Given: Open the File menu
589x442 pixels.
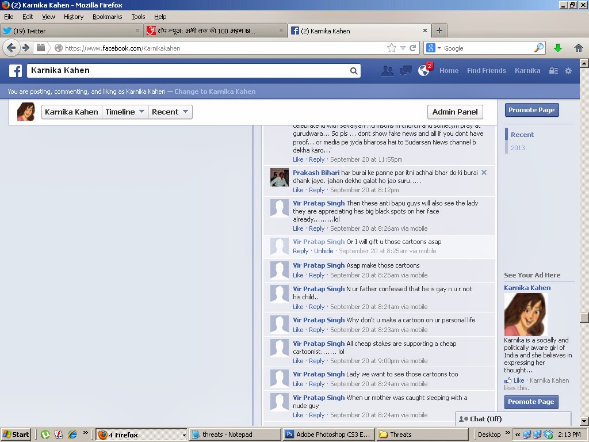Looking at the screenshot, I should (x=9, y=17).
